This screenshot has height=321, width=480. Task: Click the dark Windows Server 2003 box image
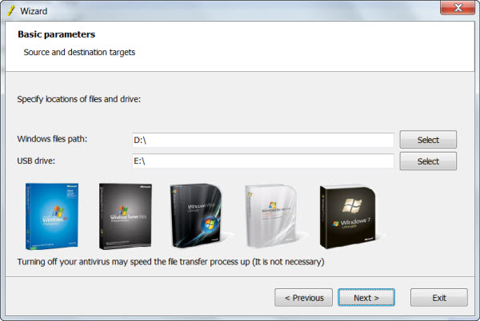click(126, 216)
